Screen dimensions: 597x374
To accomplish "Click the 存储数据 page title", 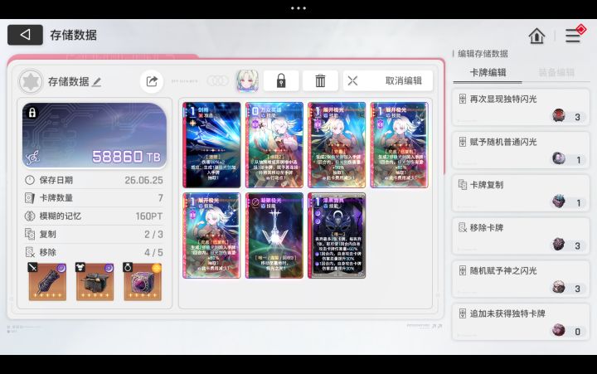I will (x=74, y=35).
